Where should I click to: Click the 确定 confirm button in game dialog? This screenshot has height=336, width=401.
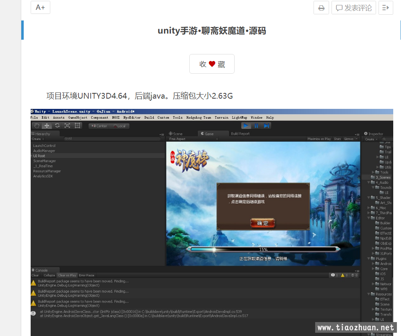263,223
